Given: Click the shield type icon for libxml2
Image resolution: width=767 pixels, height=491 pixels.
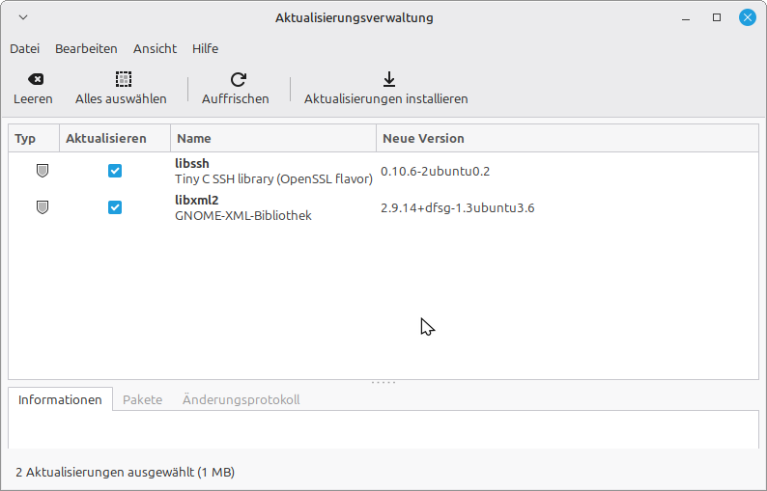Looking at the screenshot, I should [42, 207].
